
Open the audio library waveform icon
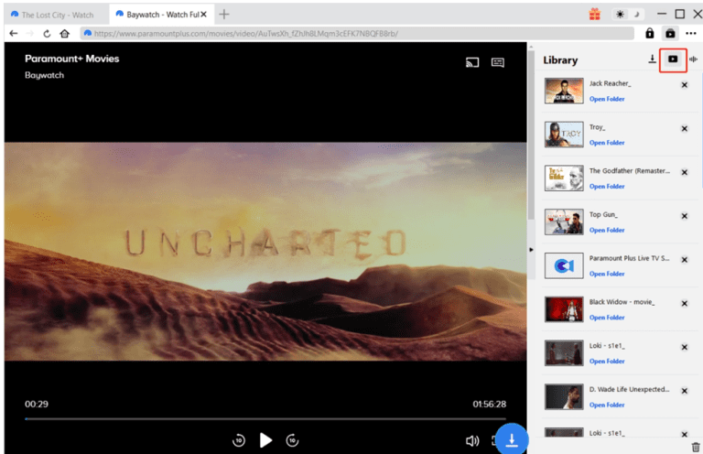694,59
